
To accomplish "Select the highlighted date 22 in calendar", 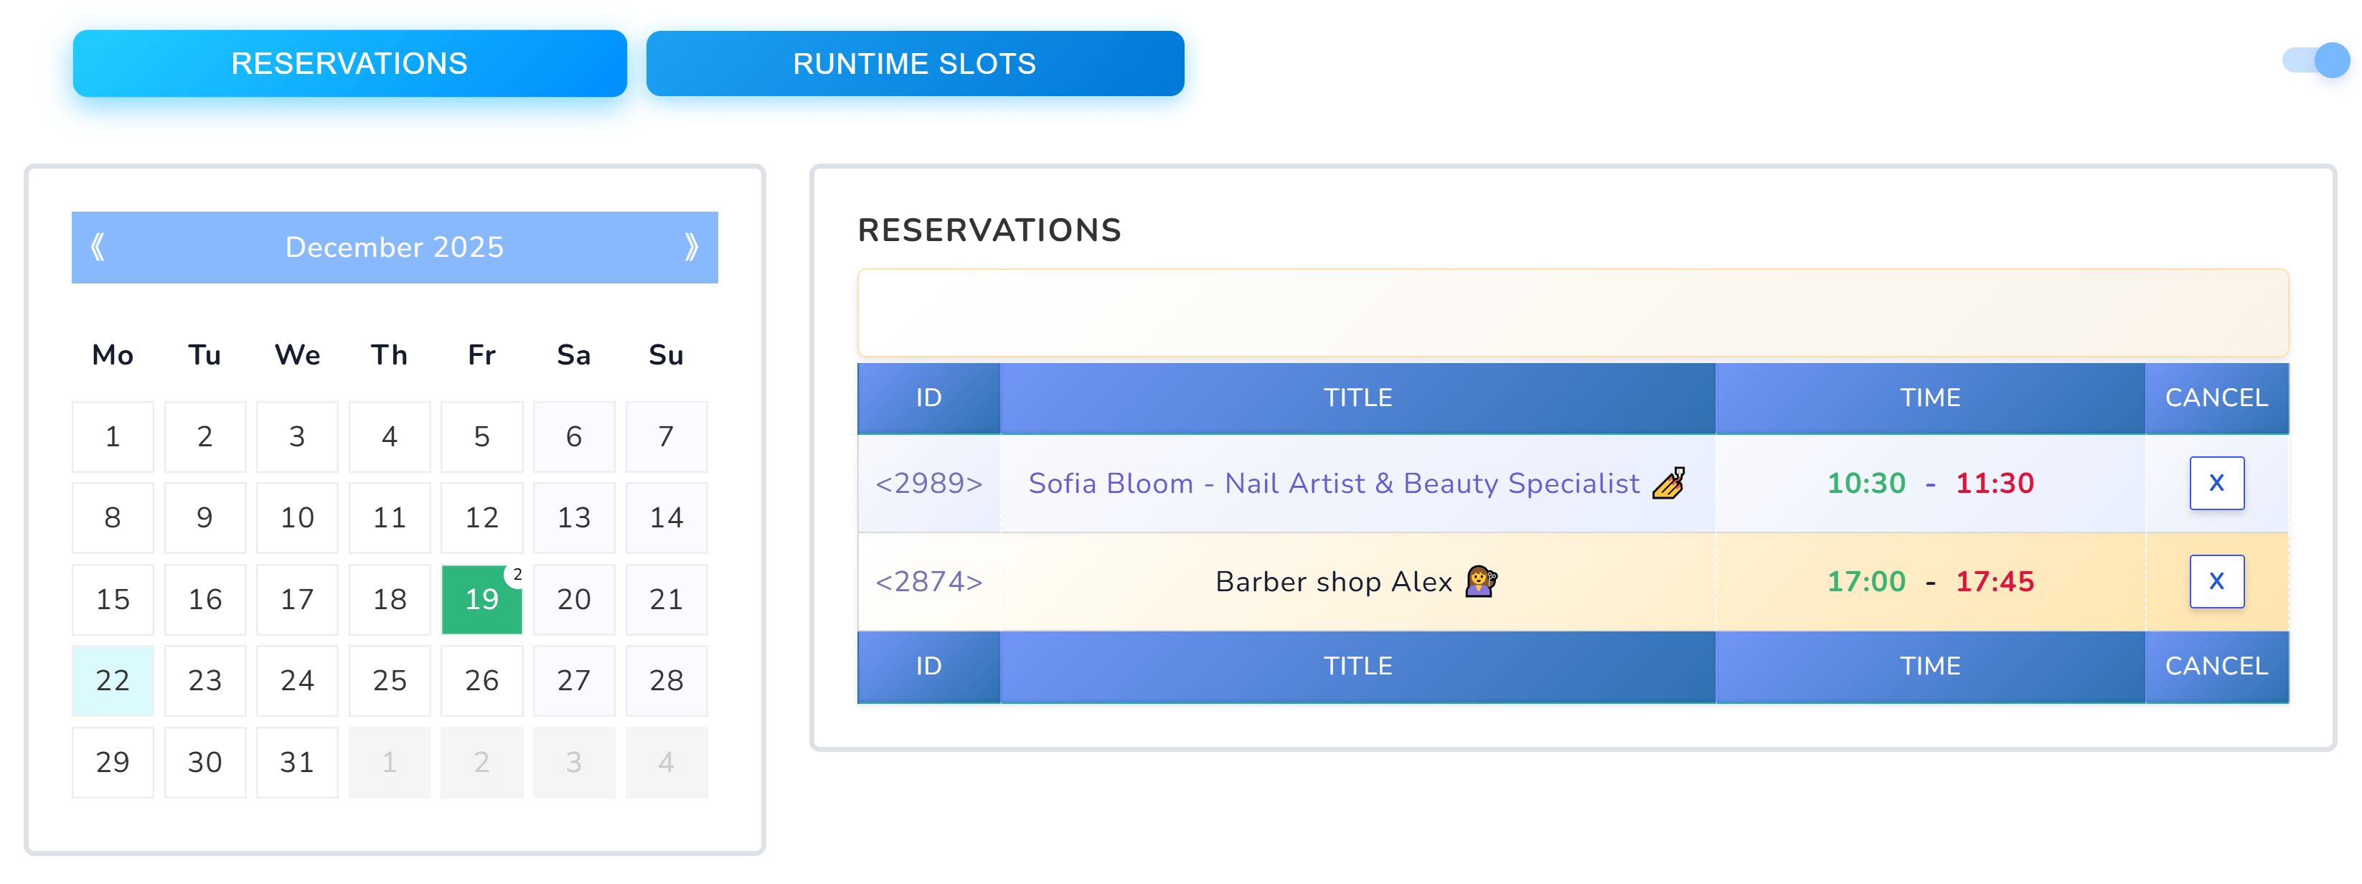I will pyautogui.click(x=112, y=680).
